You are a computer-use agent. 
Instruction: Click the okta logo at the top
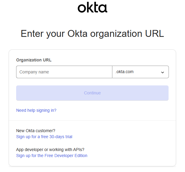92,7
